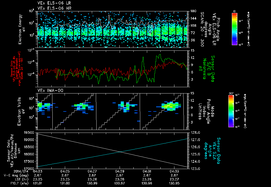Viewport: 271px width, 187px height.
Task: Click the 124.0 SZA tick label
Action: (x=195, y=161)
